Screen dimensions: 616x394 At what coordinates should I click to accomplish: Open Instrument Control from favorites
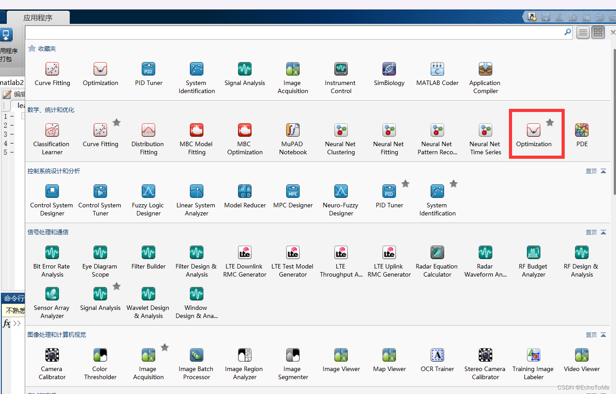(x=341, y=78)
